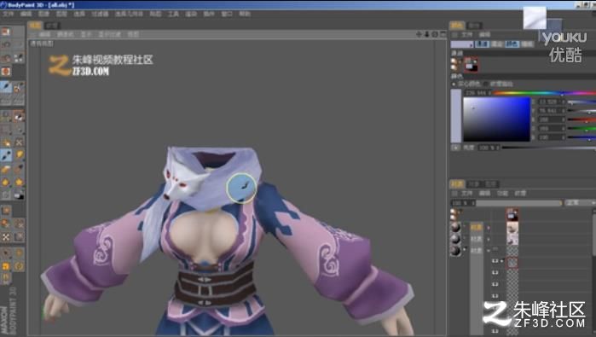Click the second material sphere icon in material list
Viewport: 596px width, 337px height.
[455, 239]
